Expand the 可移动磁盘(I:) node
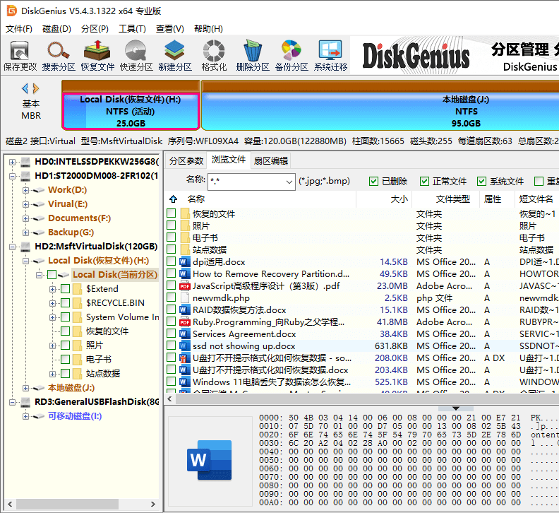The image size is (559, 513). tap(25, 416)
